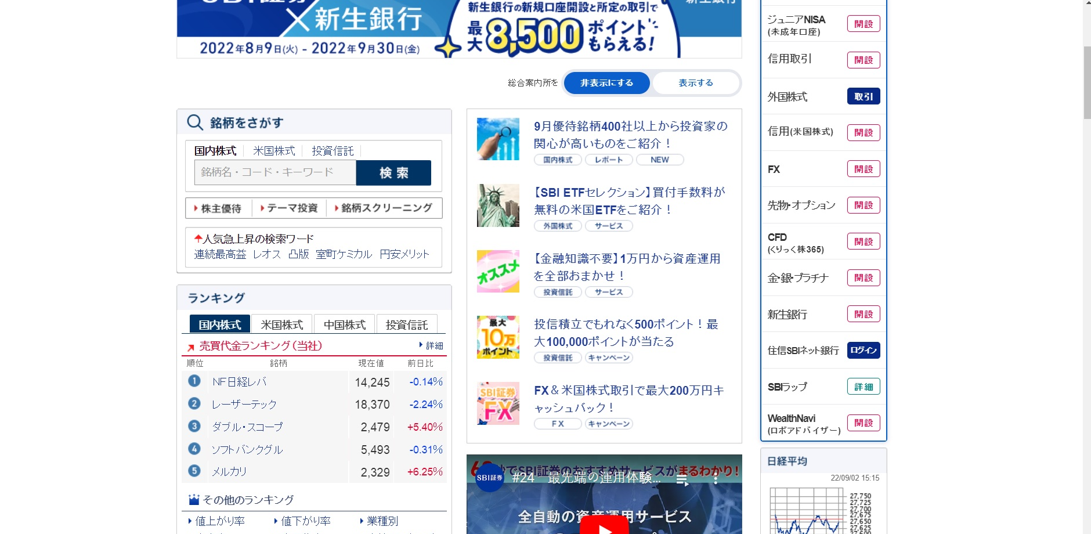Screen dimensions: 1091x534
Task: Click the 国内株式 tag under 9月優待 article
Action: coord(558,160)
